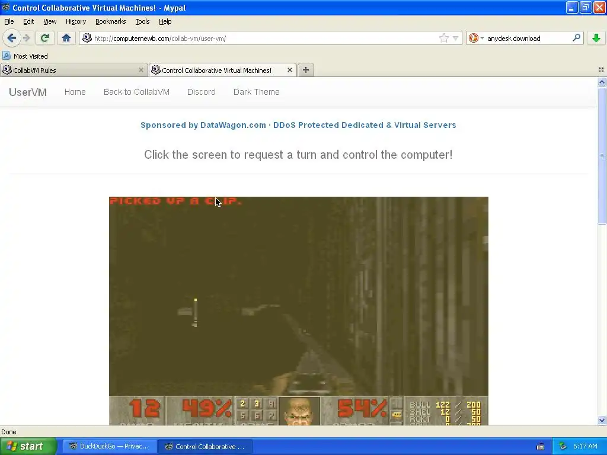Viewport: 607px width, 455px height.
Task: Open the Windows Start menu
Action: click(x=28, y=446)
